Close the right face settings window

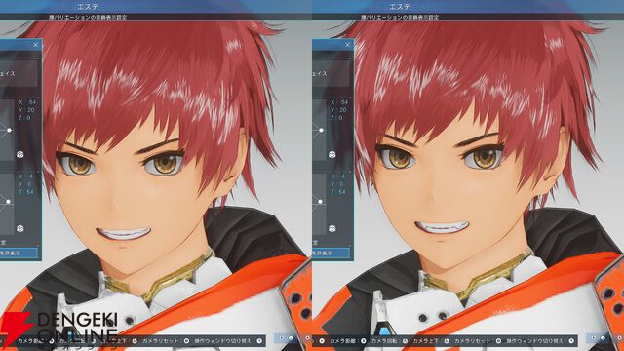click(347, 45)
